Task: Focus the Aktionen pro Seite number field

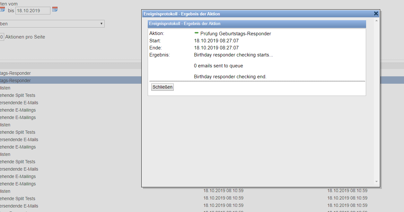Action: (x=1, y=37)
